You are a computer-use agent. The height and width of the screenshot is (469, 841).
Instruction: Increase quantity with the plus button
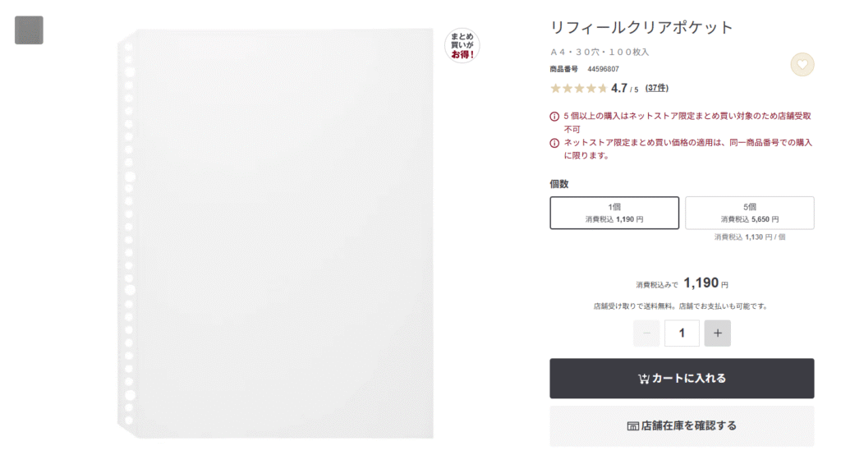(717, 333)
